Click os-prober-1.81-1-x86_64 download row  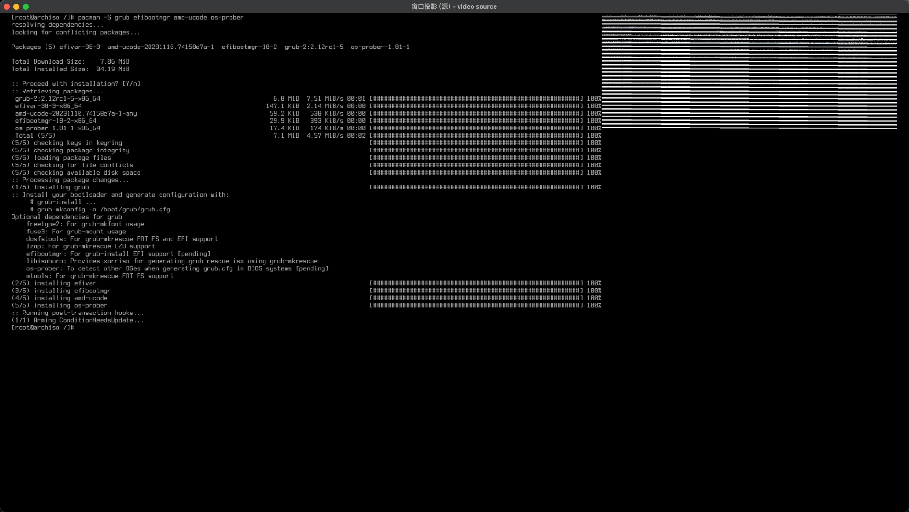(308, 128)
